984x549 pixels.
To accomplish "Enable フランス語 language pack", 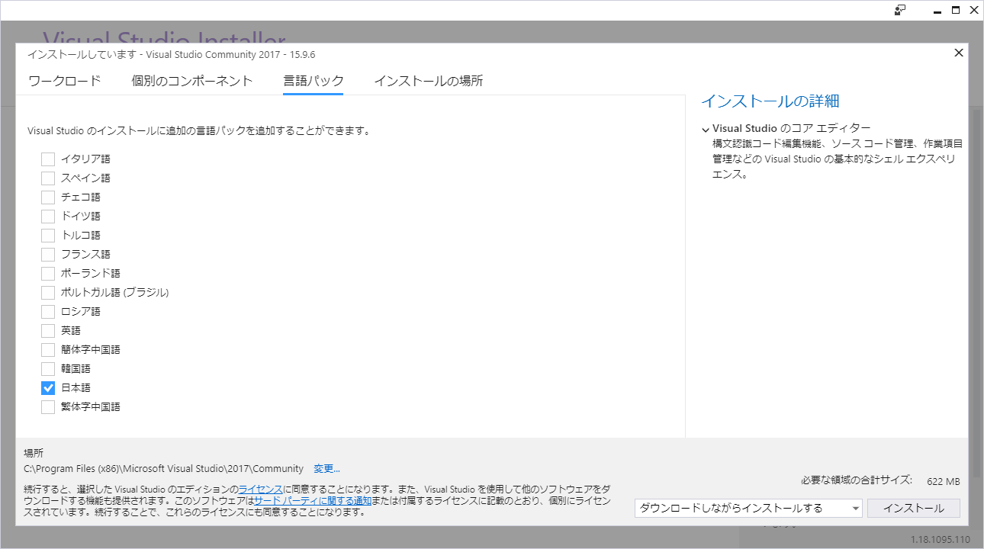I will pos(48,254).
